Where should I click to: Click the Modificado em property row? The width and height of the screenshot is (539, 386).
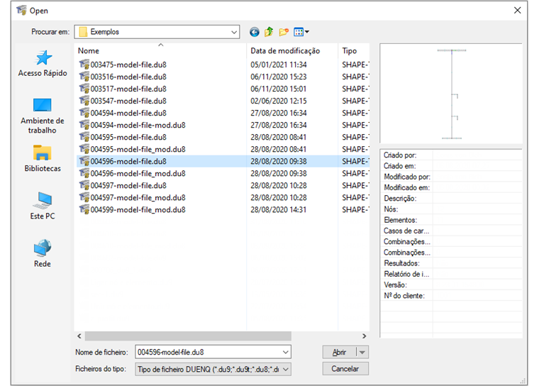tap(451, 187)
